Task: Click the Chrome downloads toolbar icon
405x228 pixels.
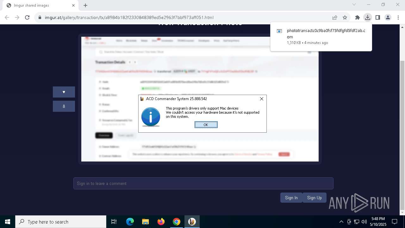Action: point(367,17)
